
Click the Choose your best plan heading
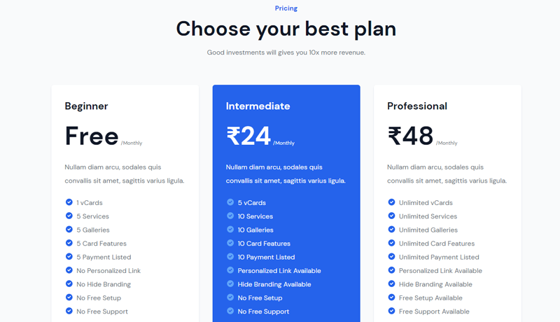pyautogui.click(x=286, y=29)
